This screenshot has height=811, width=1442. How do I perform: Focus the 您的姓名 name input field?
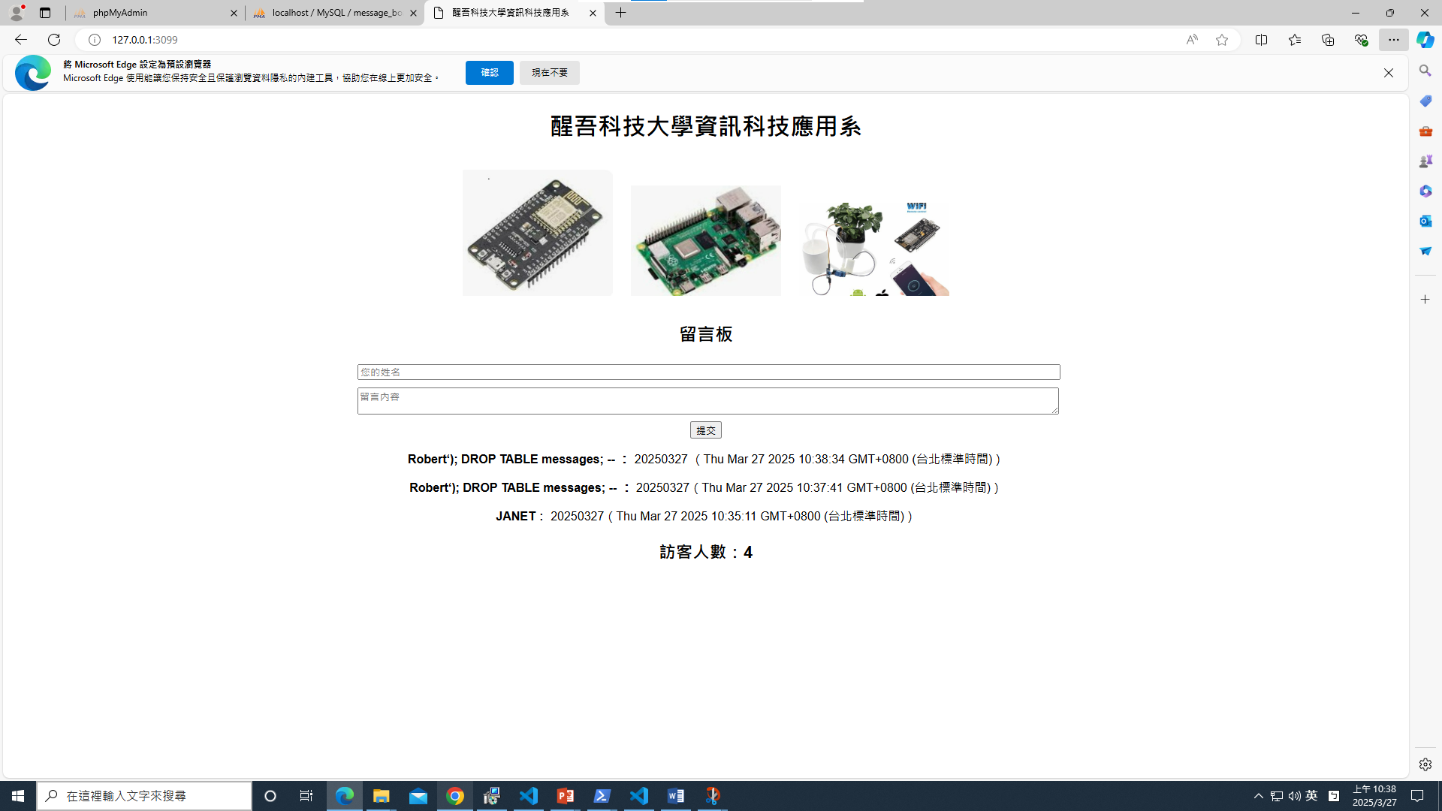point(708,372)
